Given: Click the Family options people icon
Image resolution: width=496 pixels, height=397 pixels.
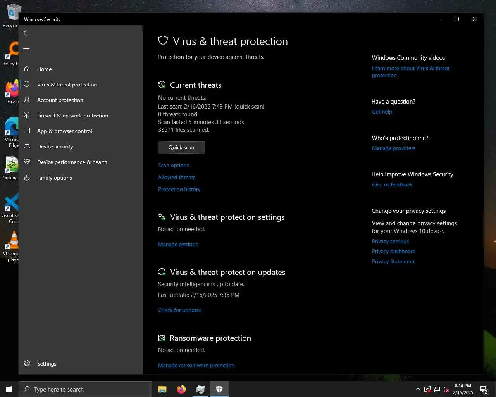Looking at the screenshot, I should 27,178.
